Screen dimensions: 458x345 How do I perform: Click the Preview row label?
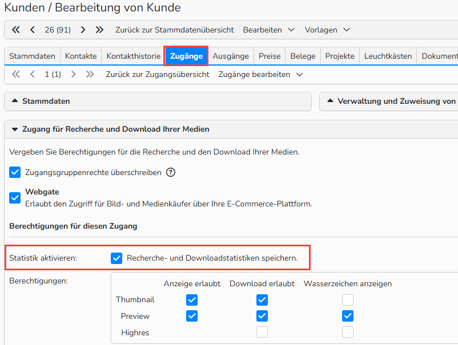(x=135, y=316)
